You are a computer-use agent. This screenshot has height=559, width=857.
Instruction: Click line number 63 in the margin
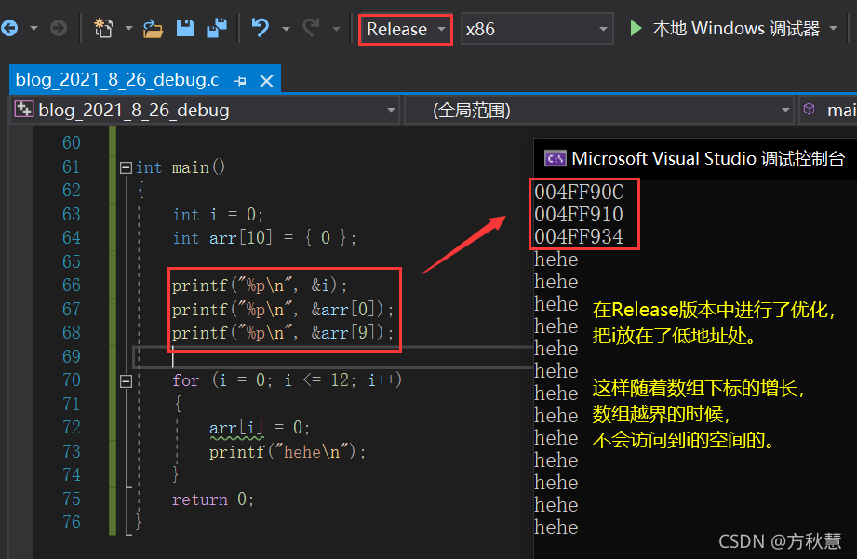click(x=71, y=214)
